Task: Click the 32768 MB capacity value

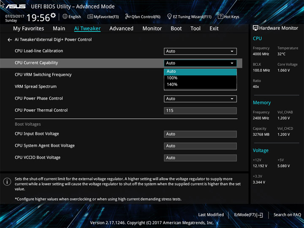Action: click(261, 134)
